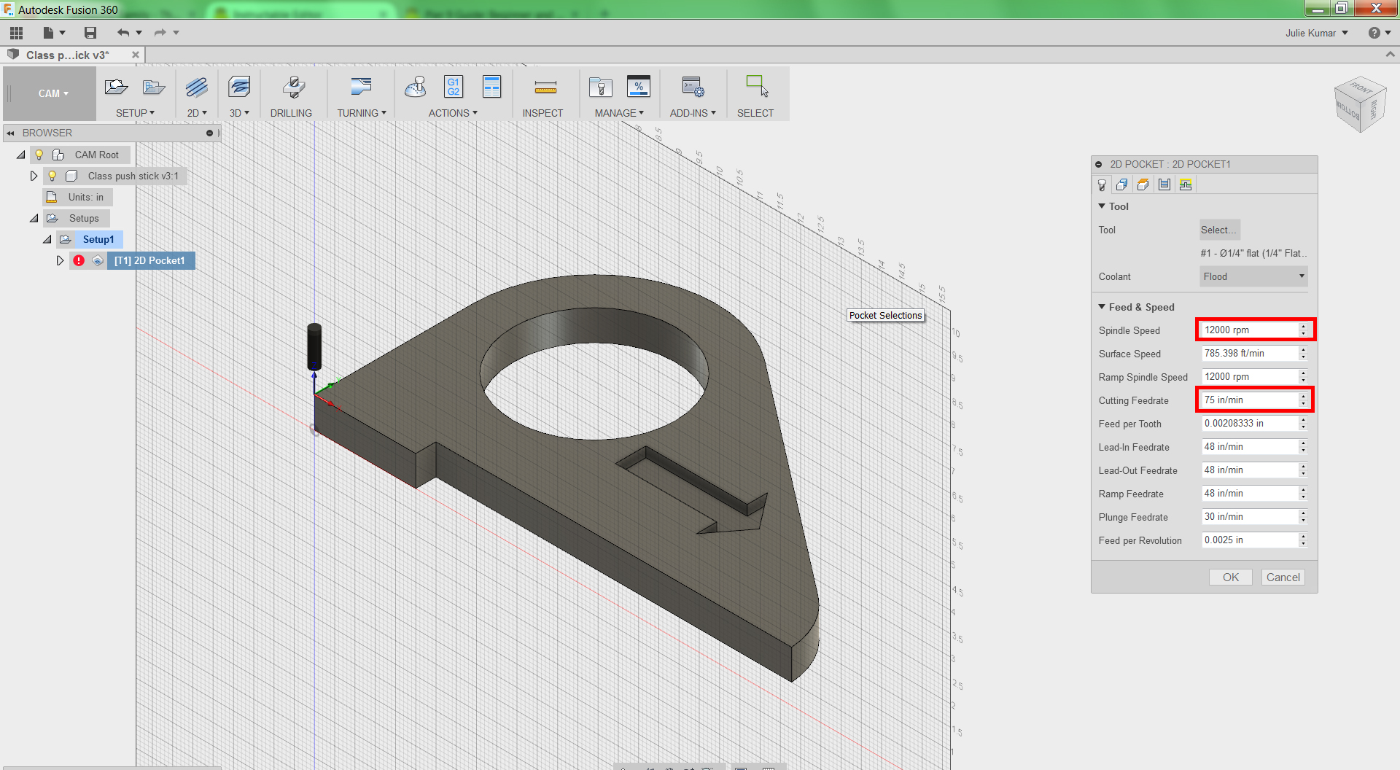Screen dimensions: 1400x770
Task: Click Cancel in the 2D Pocket dialog
Action: click(1283, 577)
